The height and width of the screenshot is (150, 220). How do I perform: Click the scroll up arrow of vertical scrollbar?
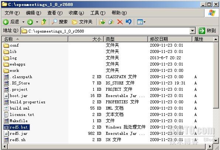(216, 39)
